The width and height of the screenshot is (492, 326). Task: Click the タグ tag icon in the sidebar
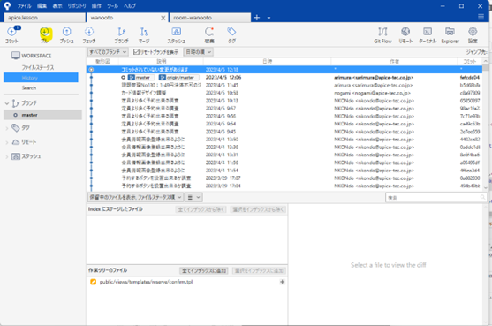coord(16,127)
